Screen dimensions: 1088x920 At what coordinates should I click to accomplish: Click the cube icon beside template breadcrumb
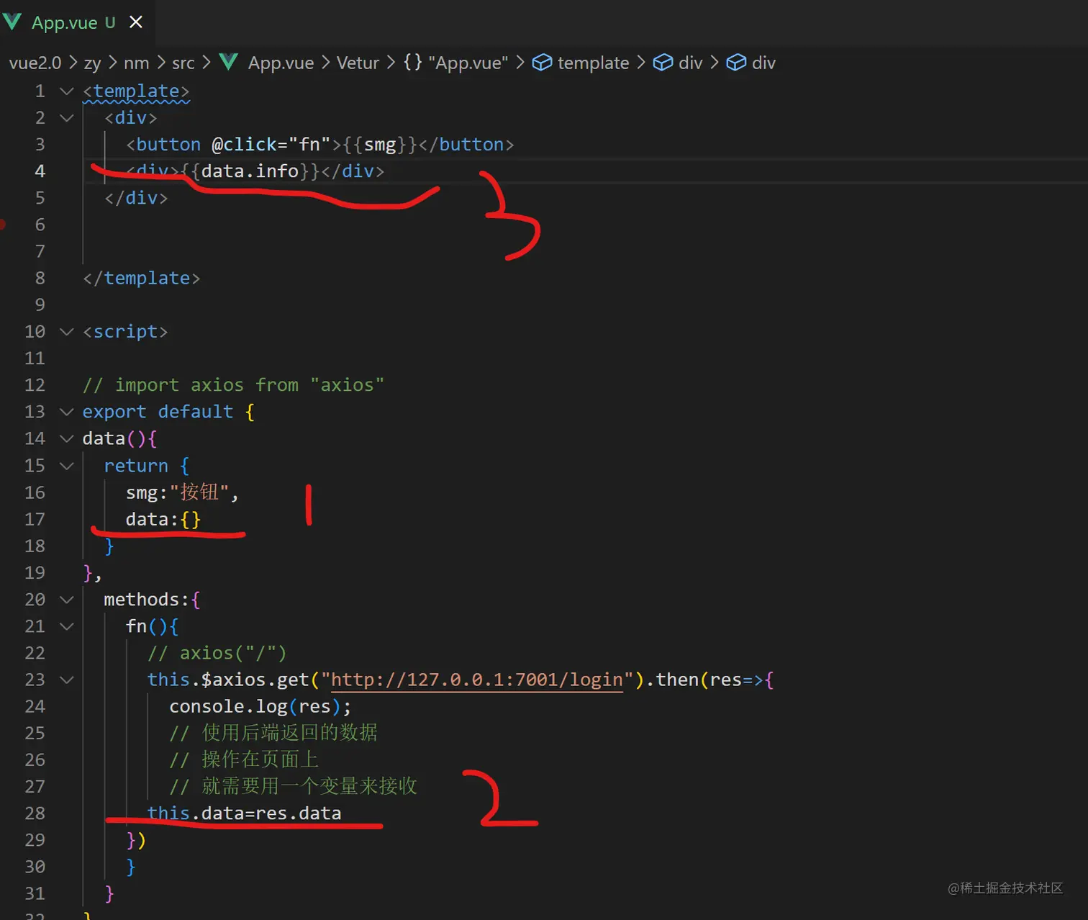coord(542,63)
